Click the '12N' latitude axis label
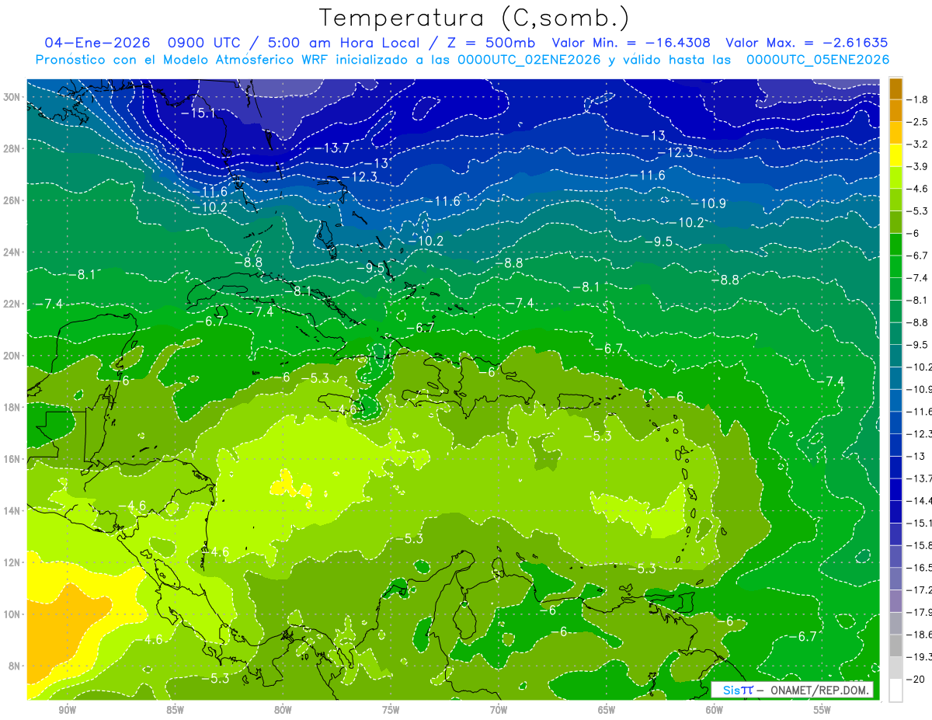932x720 pixels. [13, 562]
